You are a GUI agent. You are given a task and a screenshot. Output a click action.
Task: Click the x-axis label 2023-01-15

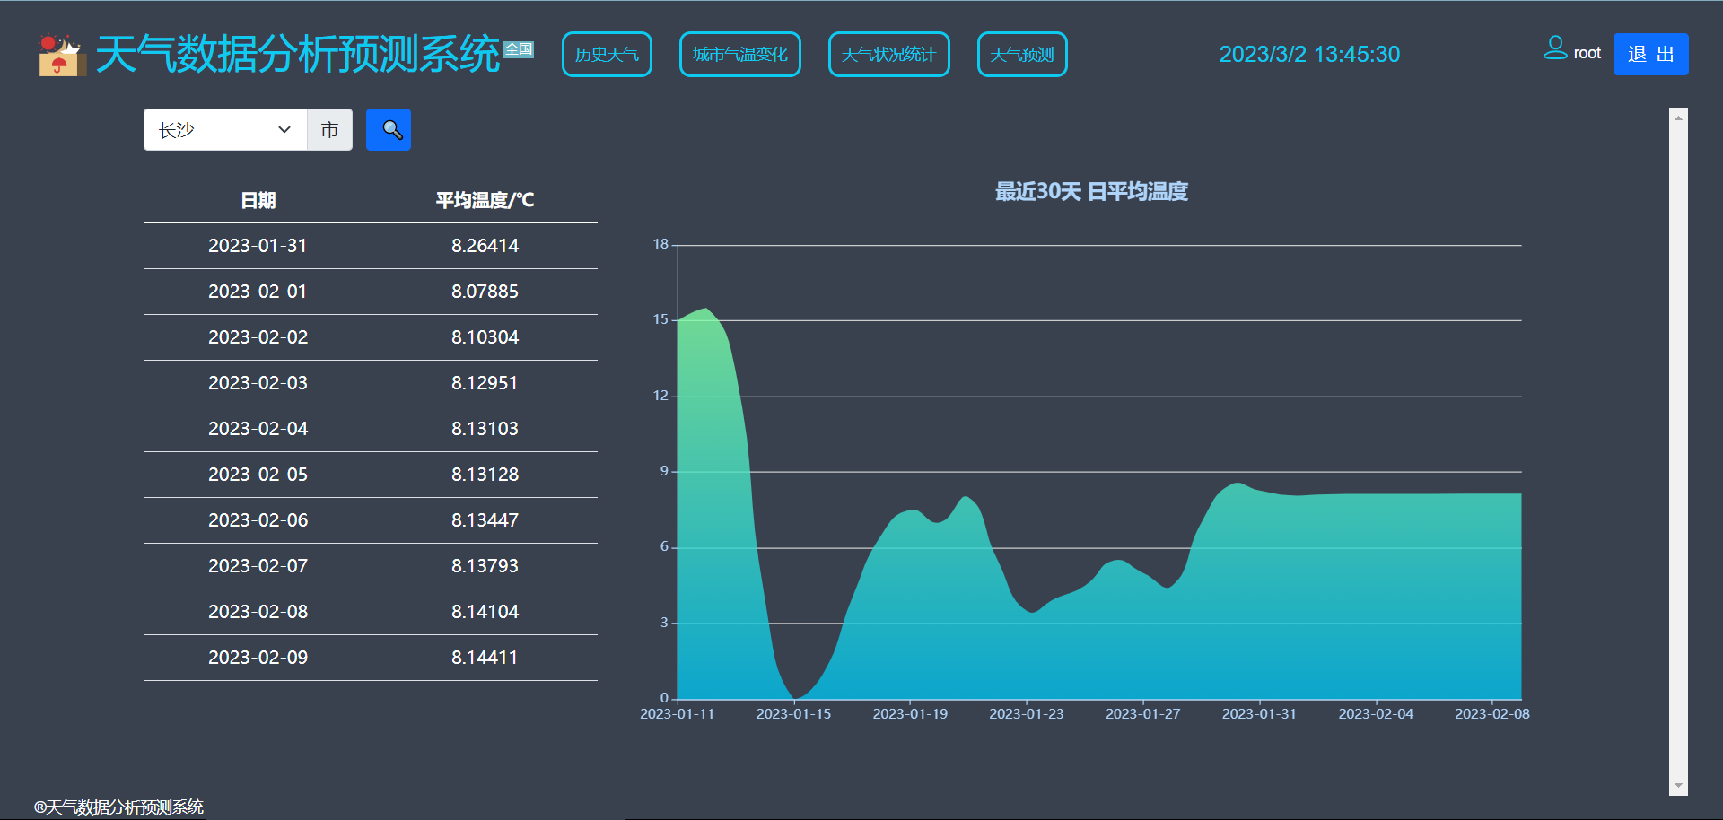pyautogui.click(x=793, y=714)
